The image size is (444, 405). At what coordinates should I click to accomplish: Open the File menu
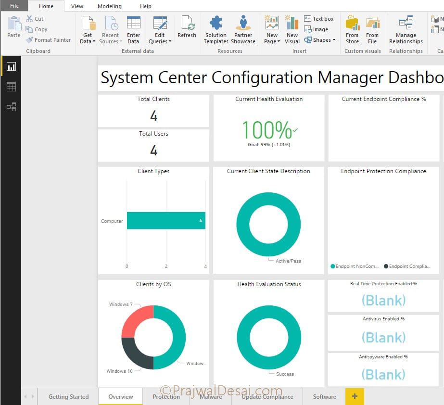(14, 6)
